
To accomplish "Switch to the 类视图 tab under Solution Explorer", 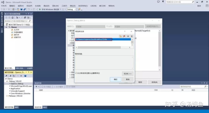I will click(x=30, y=68).
